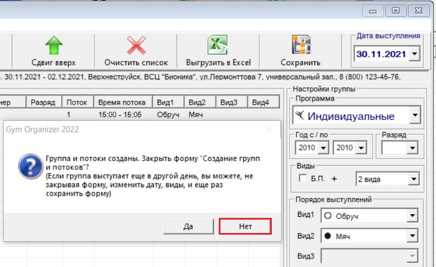The width and height of the screenshot is (436, 267).
Task: Click the Excel export icon
Action: [218, 45]
